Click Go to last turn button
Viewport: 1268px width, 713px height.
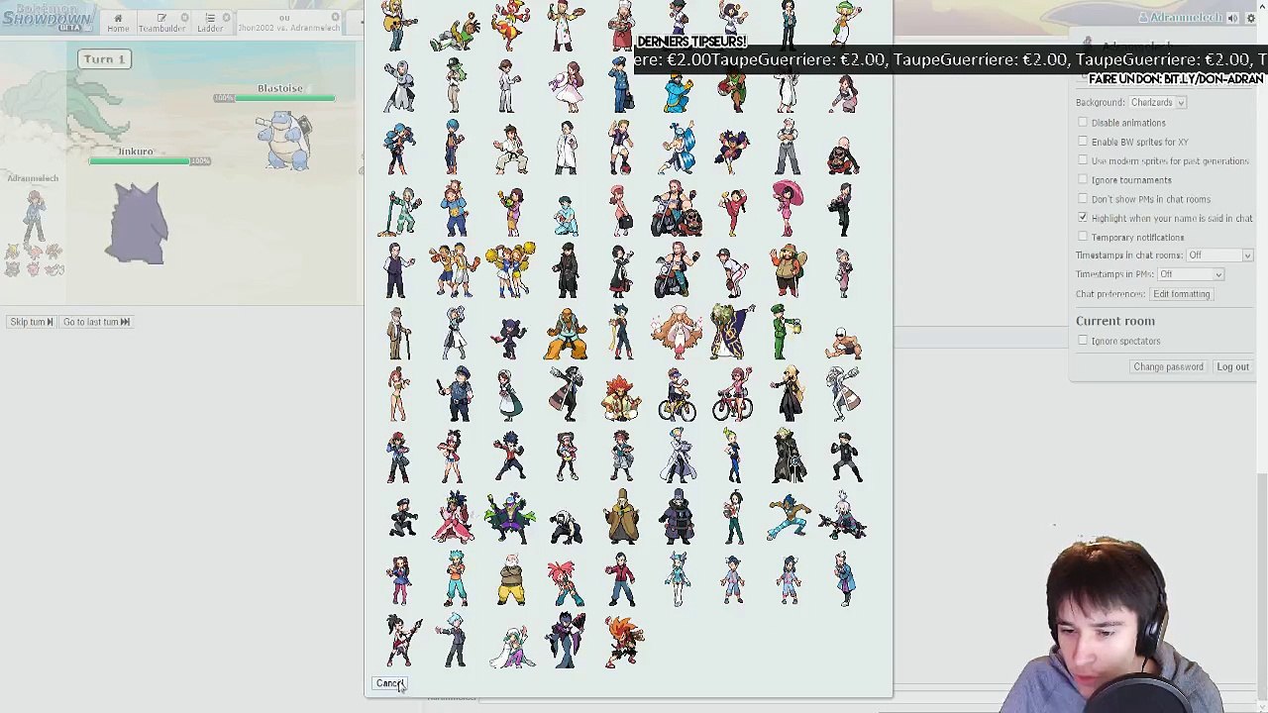pyautogui.click(x=96, y=322)
